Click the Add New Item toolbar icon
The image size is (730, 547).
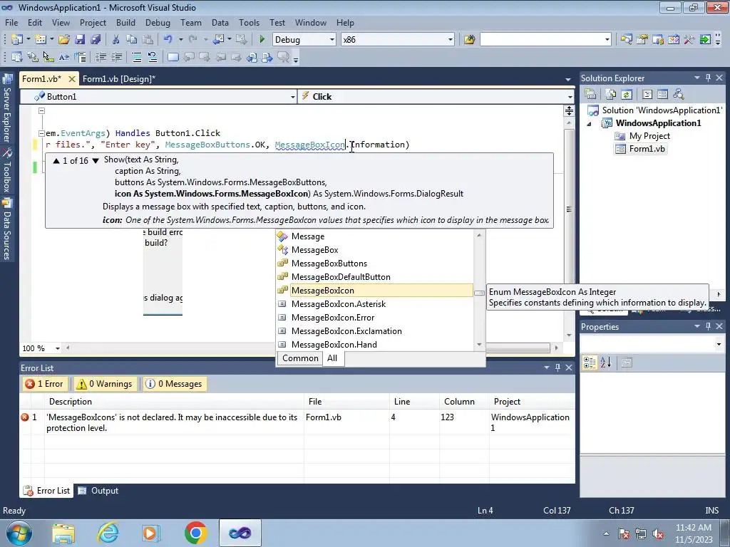coord(41,40)
